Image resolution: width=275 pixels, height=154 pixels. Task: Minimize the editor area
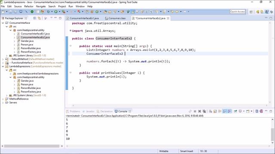(x=266, y=18)
